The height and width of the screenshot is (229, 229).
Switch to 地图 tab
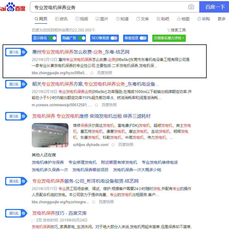183,19
